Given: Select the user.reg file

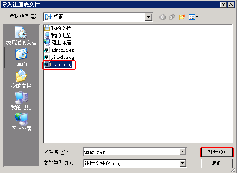Looking at the screenshot, I should pyautogui.click(x=58, y=65).
